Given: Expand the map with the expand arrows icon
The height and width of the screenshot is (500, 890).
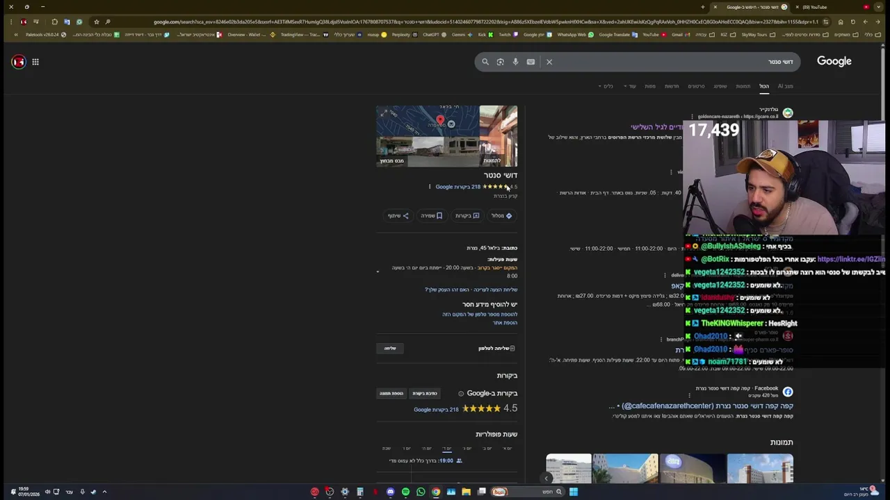Looking at the screenshot, I should [383, 112].
